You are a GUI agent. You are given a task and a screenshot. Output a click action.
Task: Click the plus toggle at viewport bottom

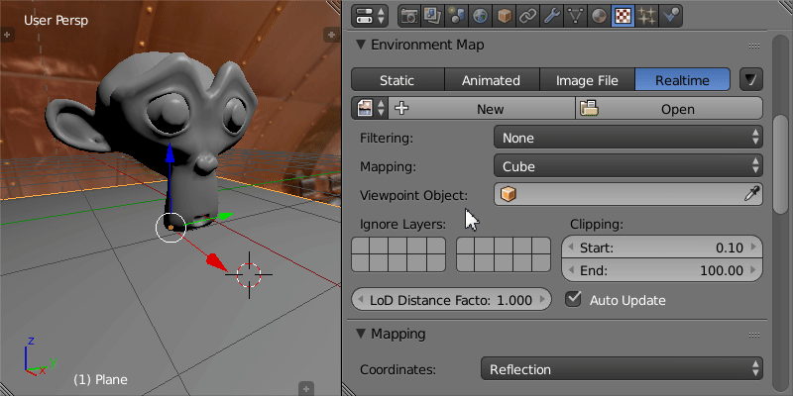pos(305,388)
